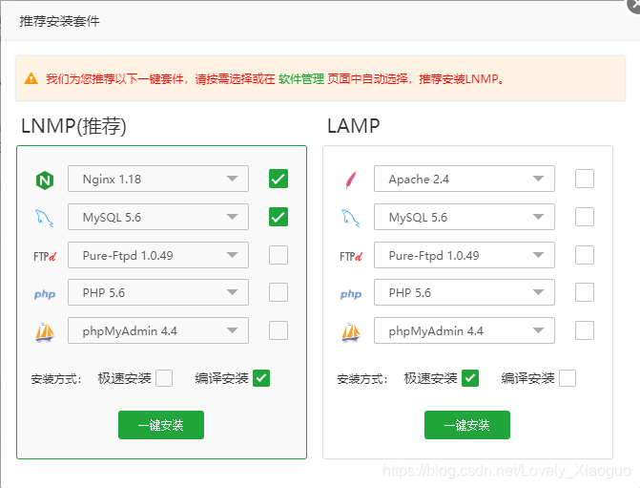
Task: Uncheck 编译安装 option in LNMP
Action: (x=261, y=378)
